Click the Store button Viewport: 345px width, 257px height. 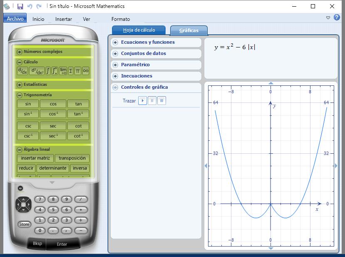tap(24, 224)
